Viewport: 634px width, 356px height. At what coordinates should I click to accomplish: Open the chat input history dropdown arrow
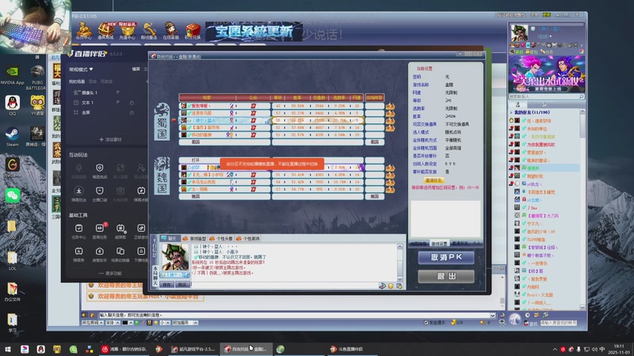tap(493, 315)
